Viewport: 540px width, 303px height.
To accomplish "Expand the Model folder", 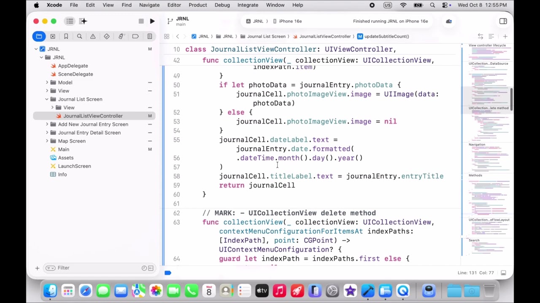I will [47, 82].
